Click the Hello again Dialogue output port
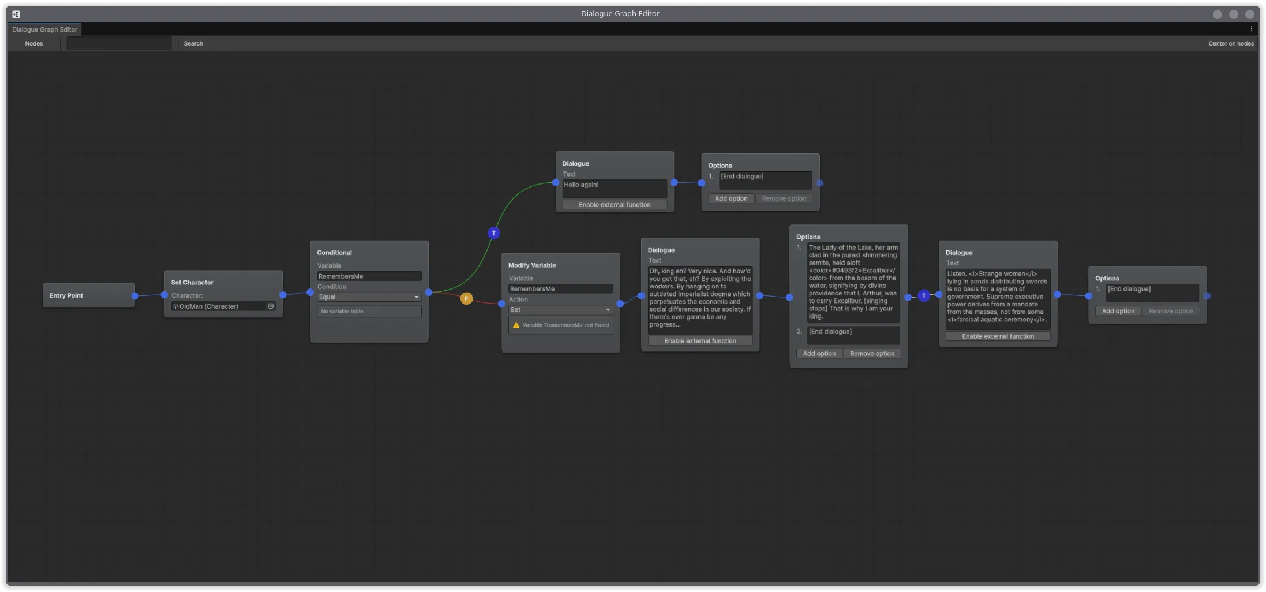Viewport: 1266px width, 592px height. (674, 182)
